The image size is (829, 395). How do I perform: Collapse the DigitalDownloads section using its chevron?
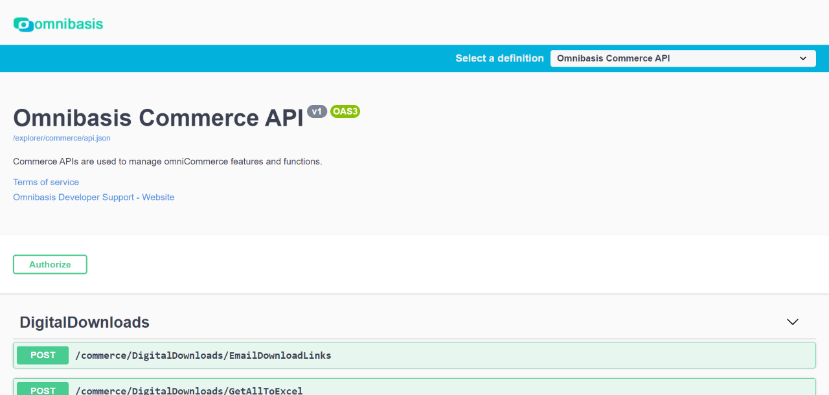792,322
